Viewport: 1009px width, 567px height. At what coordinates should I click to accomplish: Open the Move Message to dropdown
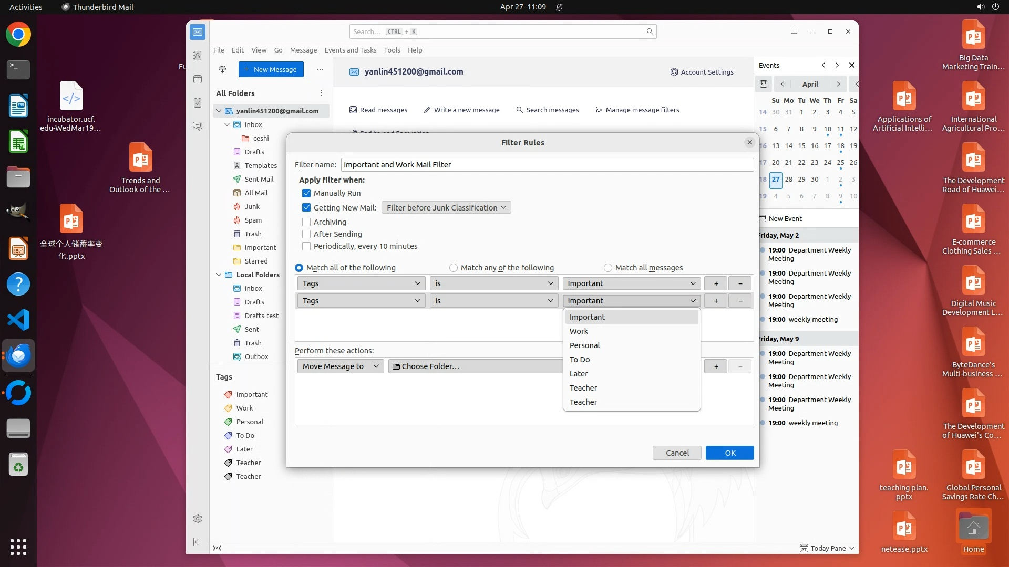click(x=340, y=366)
